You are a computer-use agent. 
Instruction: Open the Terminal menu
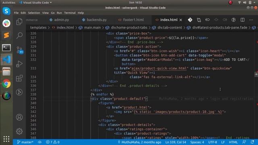pyautogui.click(x=70, y=13)
